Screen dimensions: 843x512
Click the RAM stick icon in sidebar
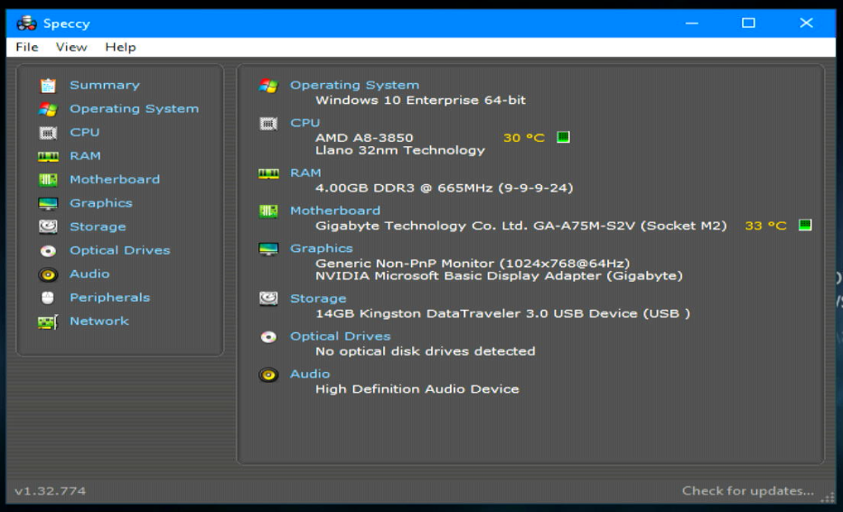tap(48, 156)
